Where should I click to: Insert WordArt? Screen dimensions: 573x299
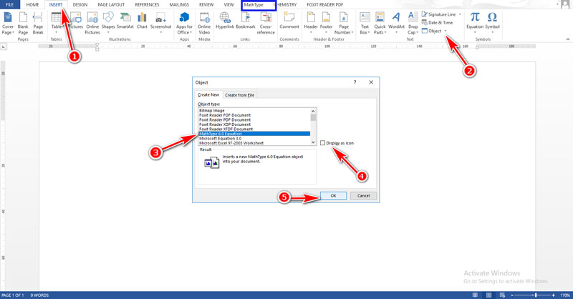[x=396, y=23]
